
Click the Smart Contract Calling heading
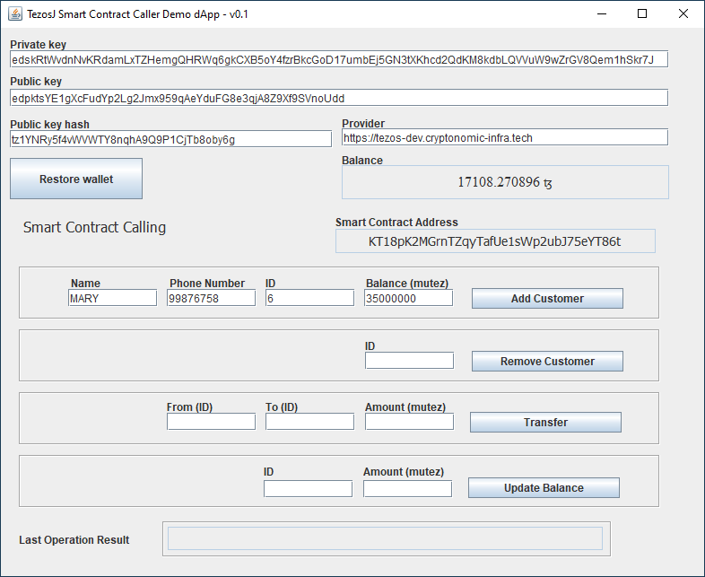click(94, 228)
